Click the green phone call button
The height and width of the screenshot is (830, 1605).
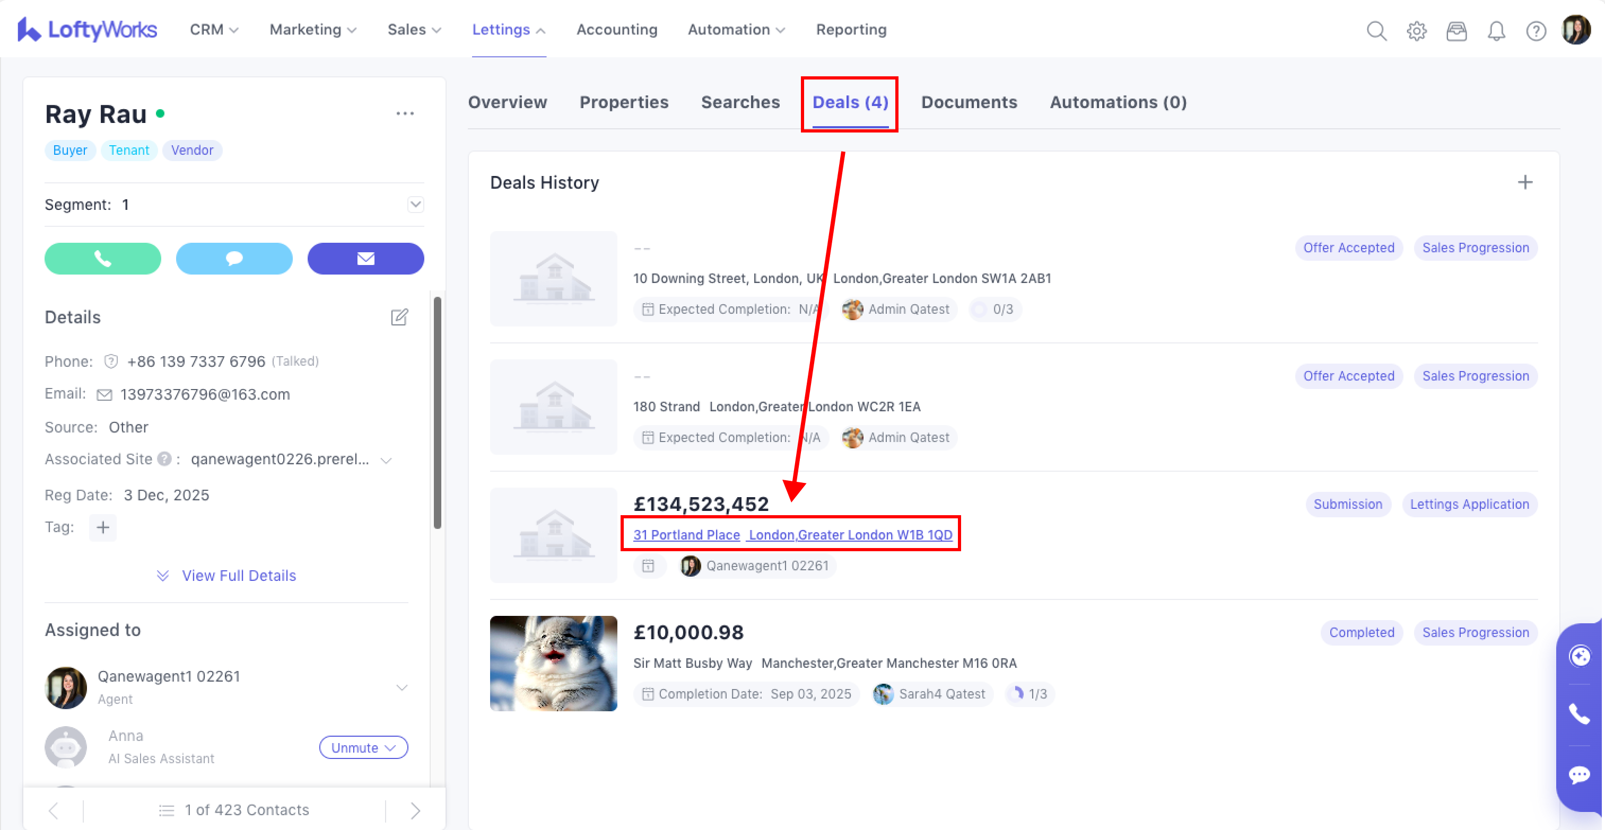click(x=103, y=259)
